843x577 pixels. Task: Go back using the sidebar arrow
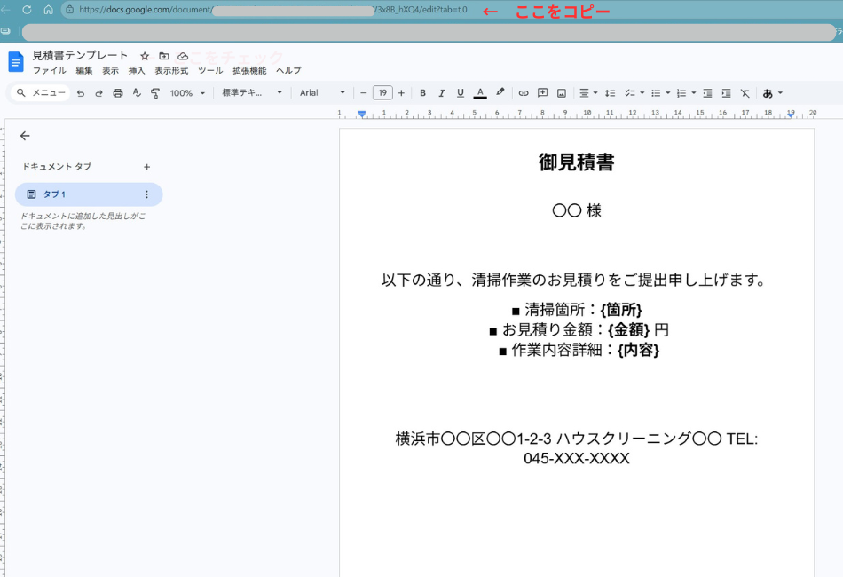[x=24, y=136]
